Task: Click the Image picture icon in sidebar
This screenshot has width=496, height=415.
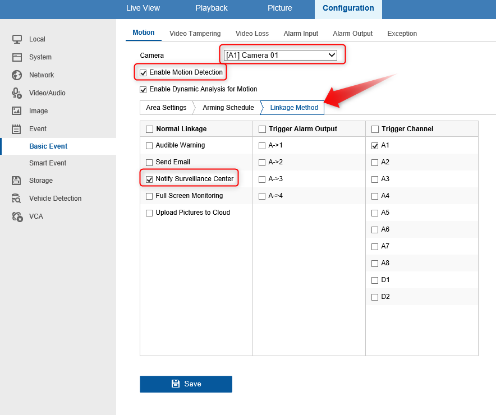Action: (x=17, y=111)
